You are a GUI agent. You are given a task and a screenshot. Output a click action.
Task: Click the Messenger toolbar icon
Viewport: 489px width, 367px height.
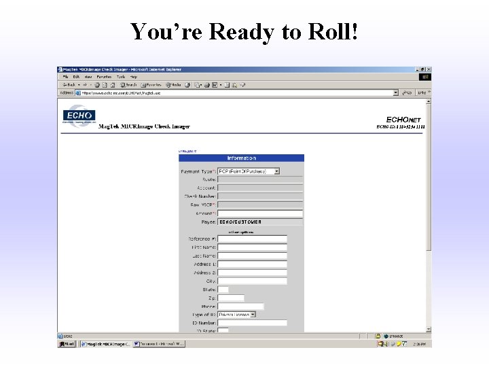235,85
